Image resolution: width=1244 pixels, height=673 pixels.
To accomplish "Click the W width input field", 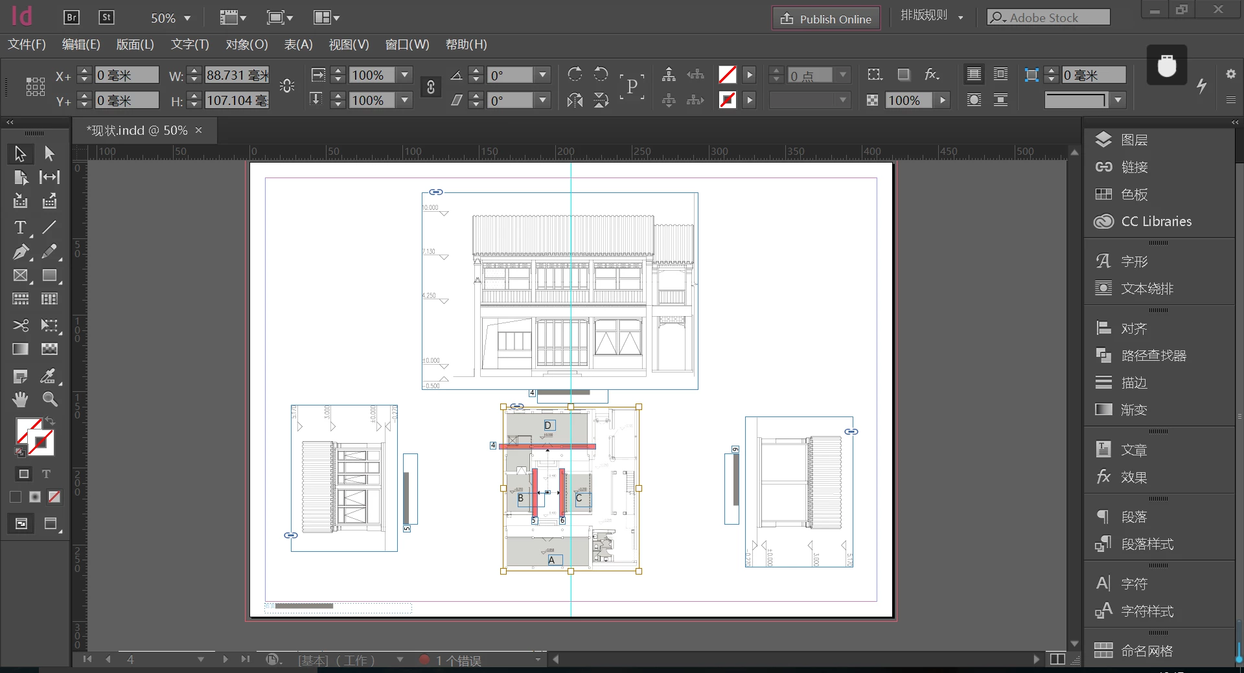I will [x=237, y=75].
